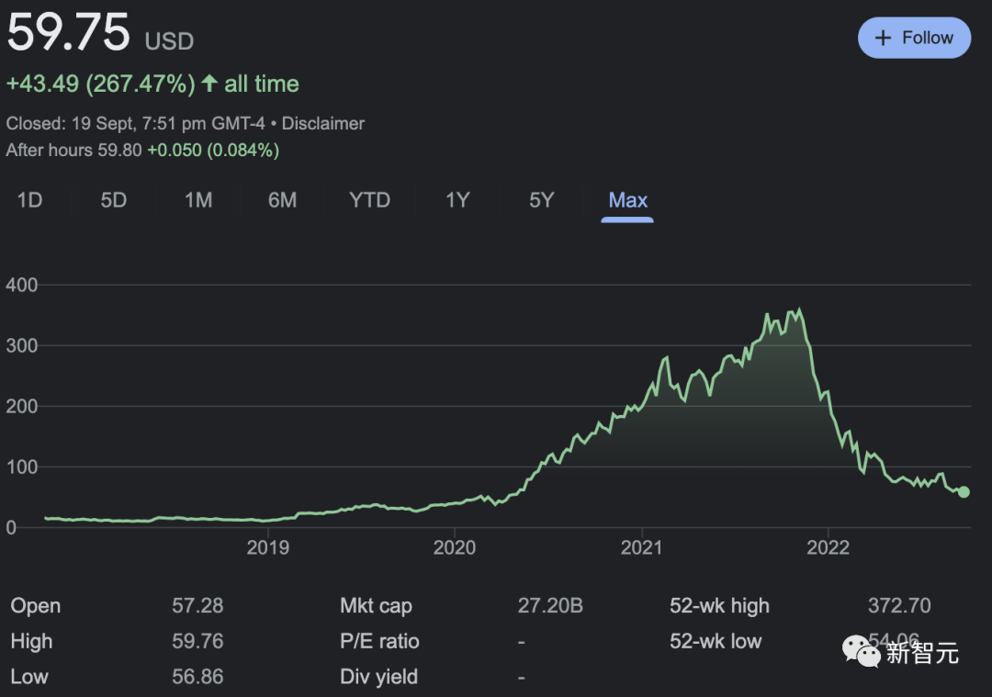The width and height of the screenshot is (992, 697).
Task: Click the Max range tab
Action: [x=628, y=200]
